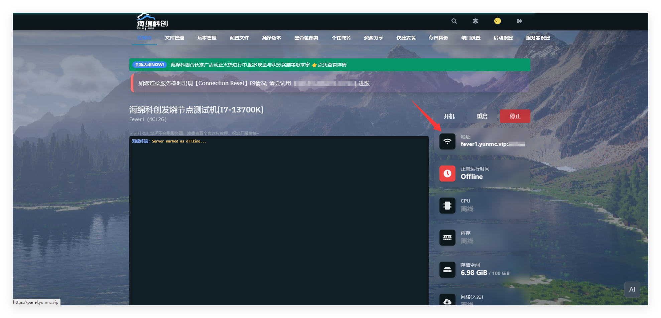Click the search magnifier icon
This screenshot has width=661, height=318.
point(454,21)
